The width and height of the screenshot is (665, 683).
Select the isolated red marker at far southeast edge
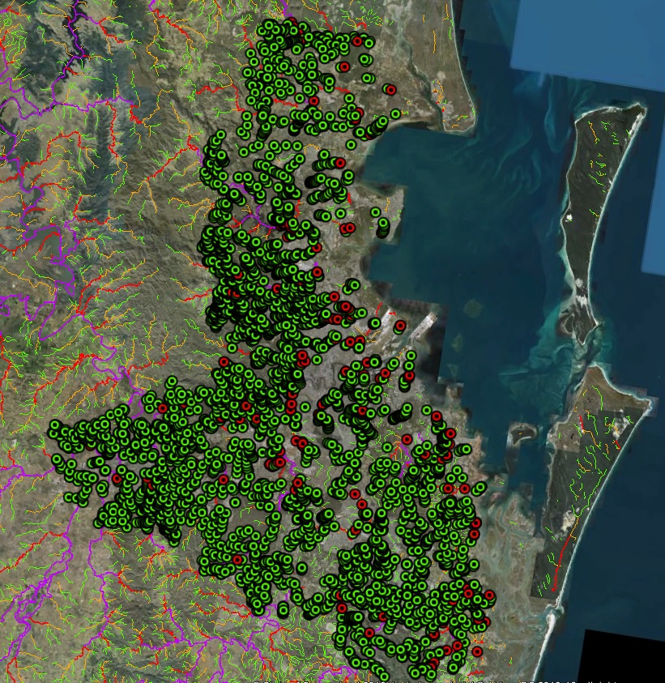tap(477, 651)
